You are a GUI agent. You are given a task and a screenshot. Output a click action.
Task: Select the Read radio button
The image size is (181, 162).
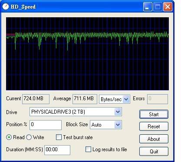(9, 137)
